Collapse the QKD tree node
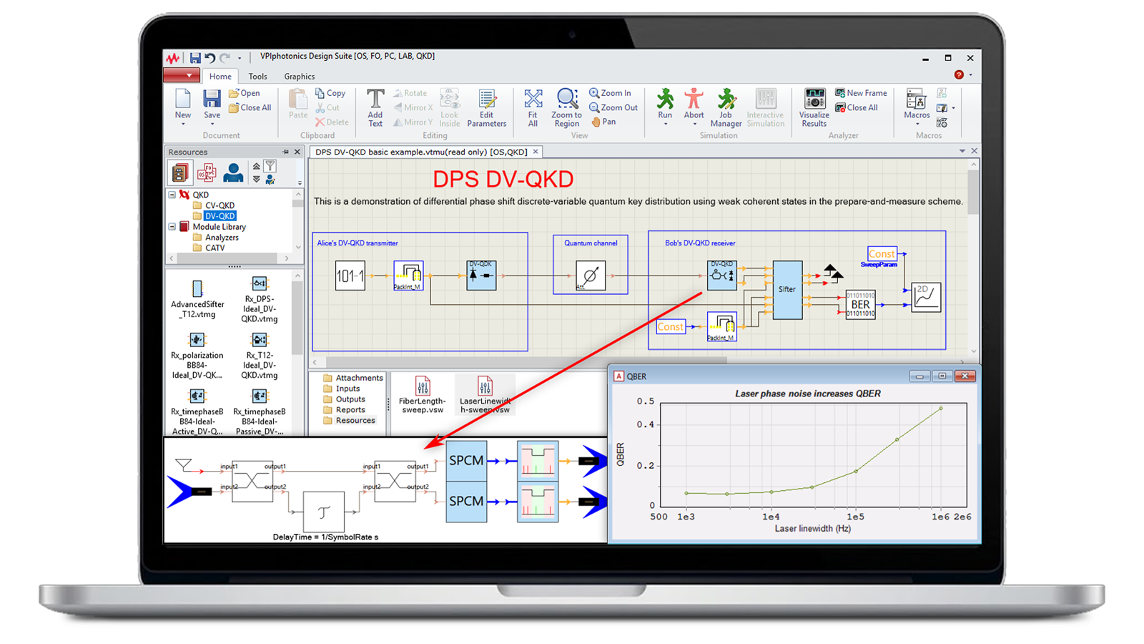This screenshot has width=1144, height=644. point(172,195)
